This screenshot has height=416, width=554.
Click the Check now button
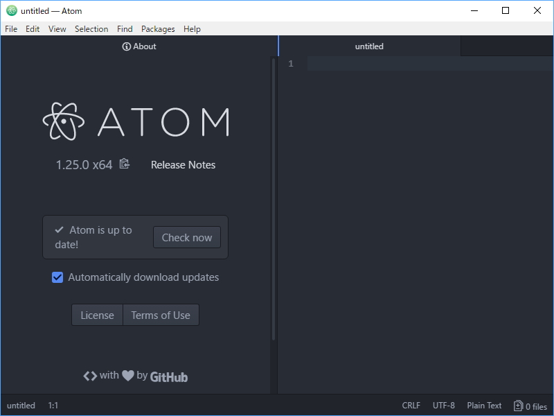[187, 237]
